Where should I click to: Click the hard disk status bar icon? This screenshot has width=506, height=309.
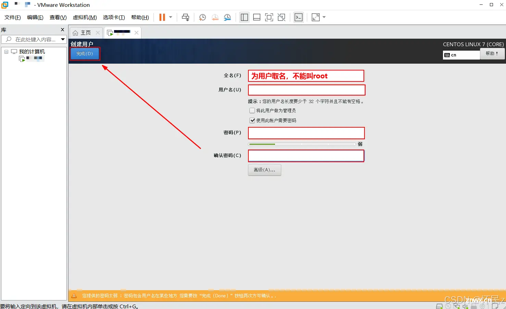439,306
